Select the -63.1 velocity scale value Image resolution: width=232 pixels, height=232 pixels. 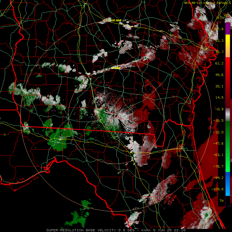pos(218,155)
